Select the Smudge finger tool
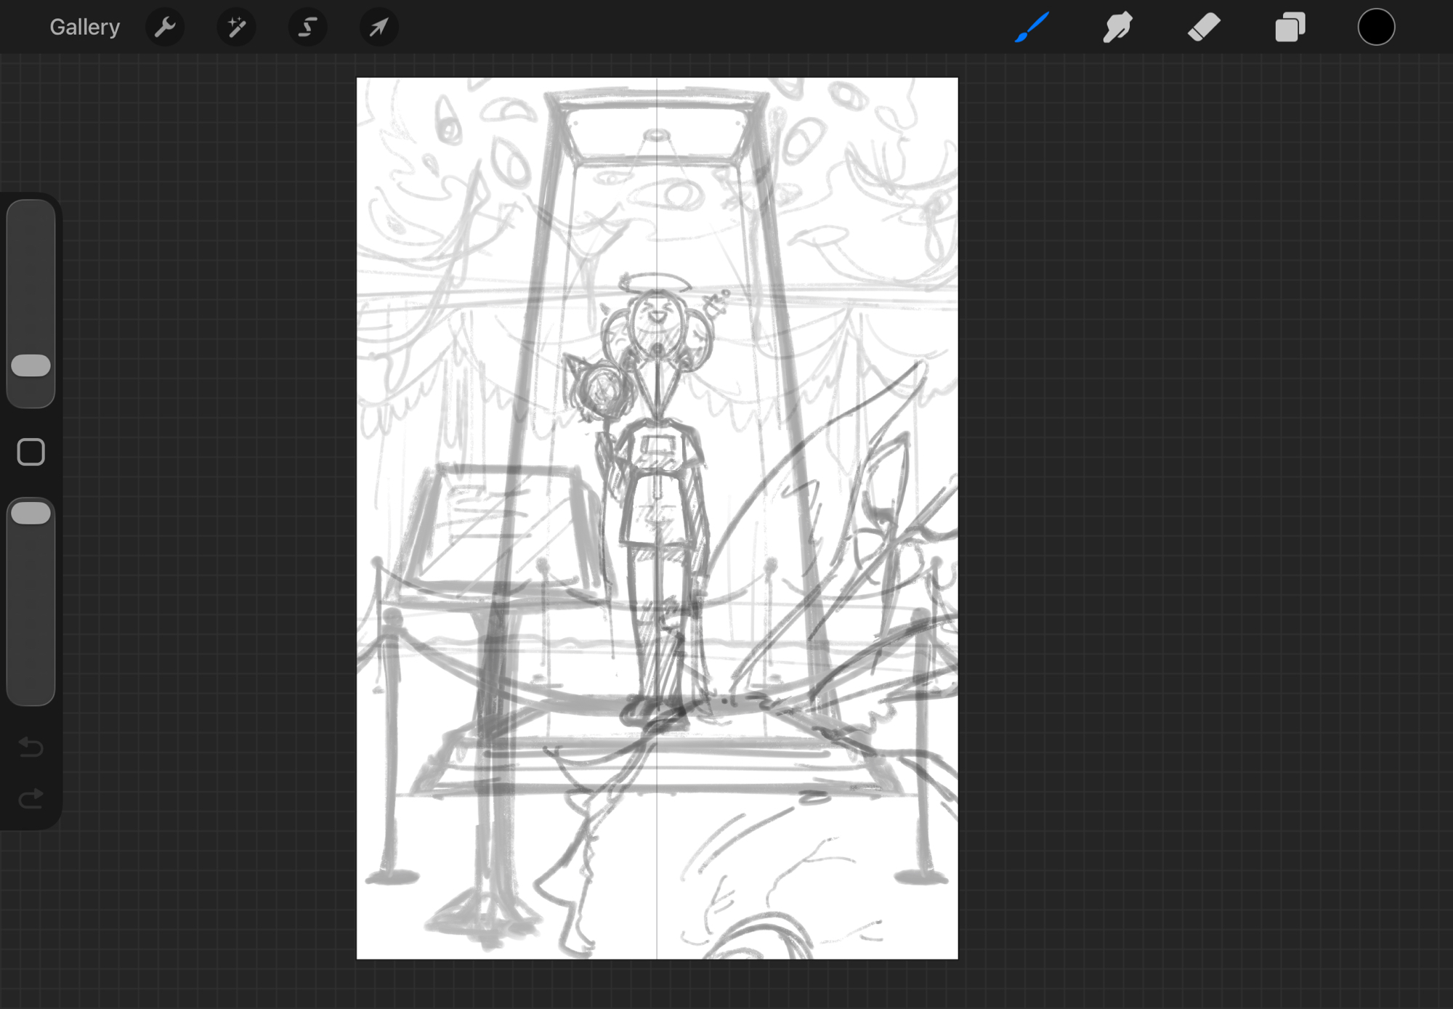Image resolution: width=1453 pixels, height=1009 pixels. (x=1117, y=28)
